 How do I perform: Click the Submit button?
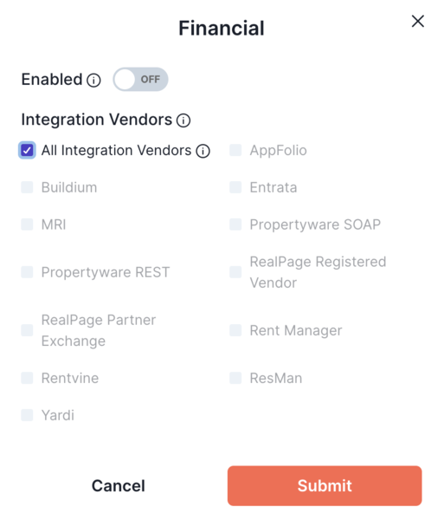[x=325, y=486]
